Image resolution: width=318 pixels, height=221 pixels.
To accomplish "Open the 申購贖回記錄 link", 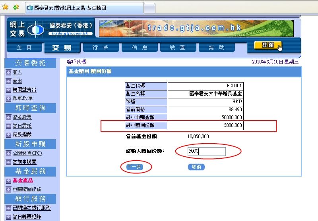I will [27, 189].
